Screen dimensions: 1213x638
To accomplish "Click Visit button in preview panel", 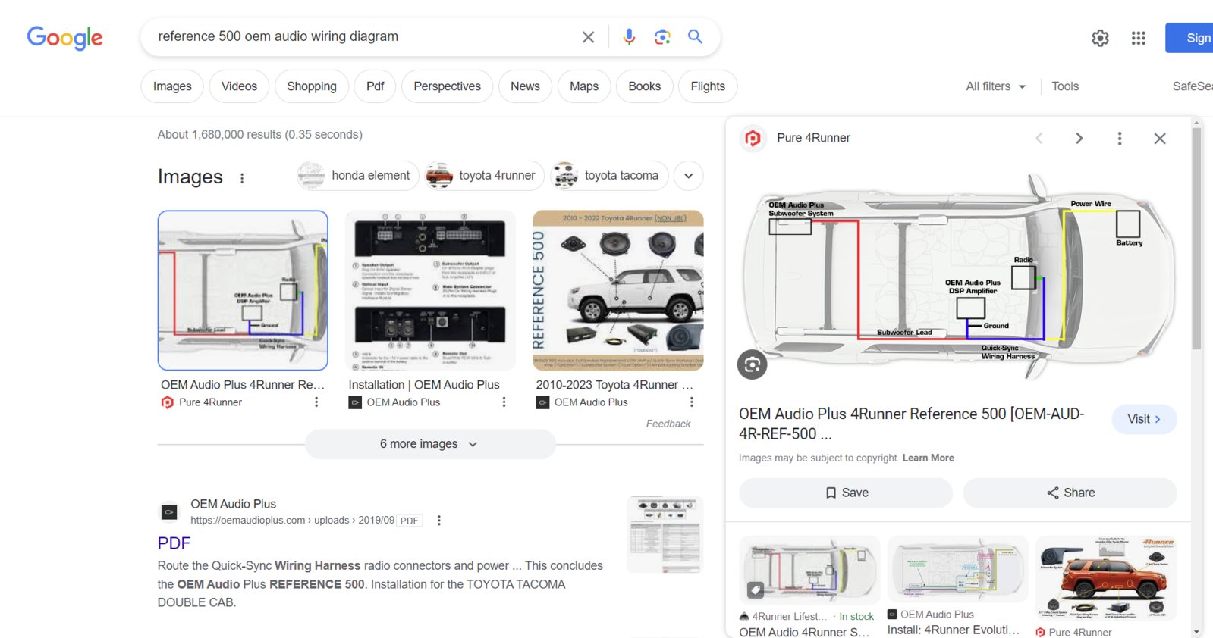I will (1144, 419).
